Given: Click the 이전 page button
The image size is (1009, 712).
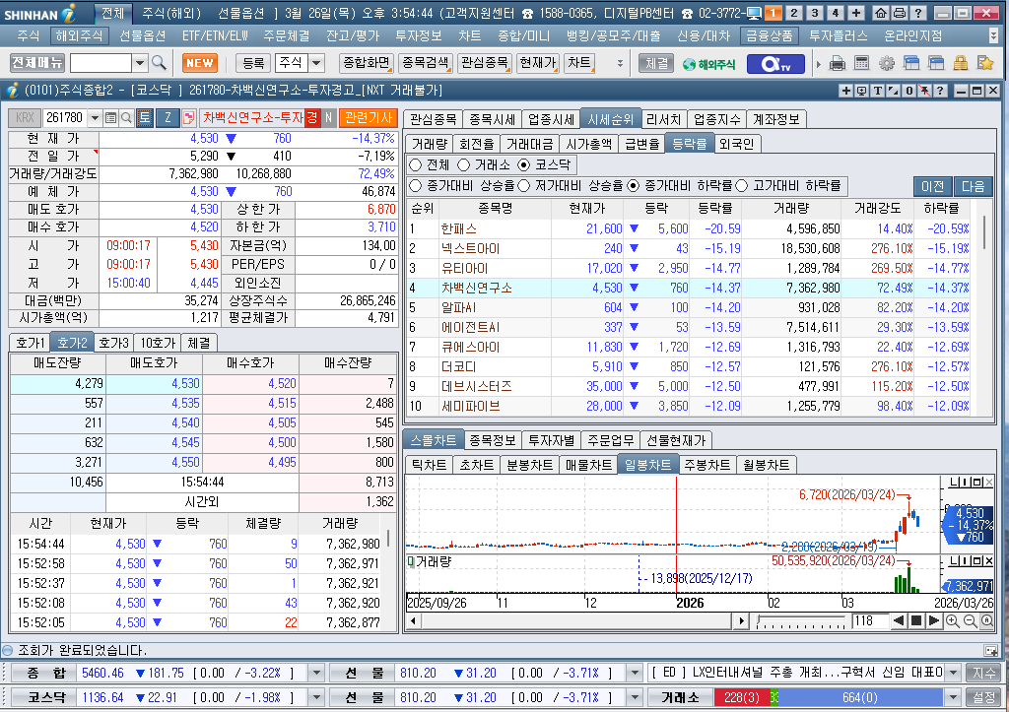Looking at the screenshot, I should click(x=932, y=186).
